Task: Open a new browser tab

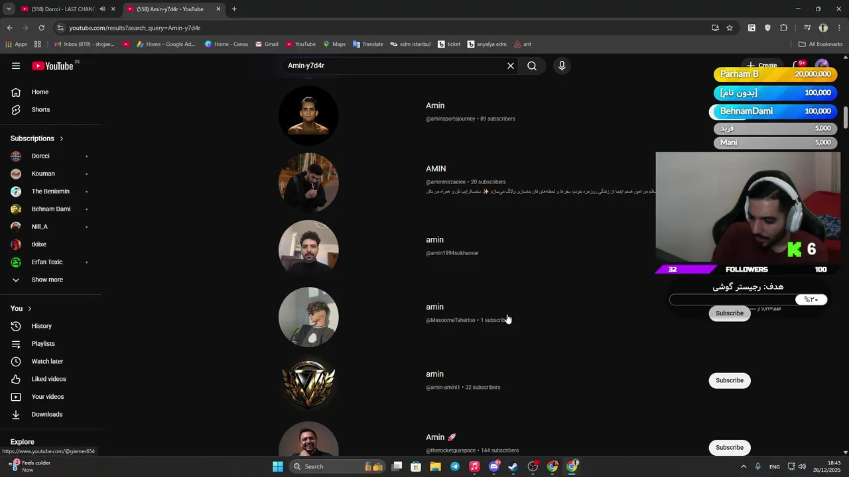Action: pyautogui.click(x=234, y=9)
